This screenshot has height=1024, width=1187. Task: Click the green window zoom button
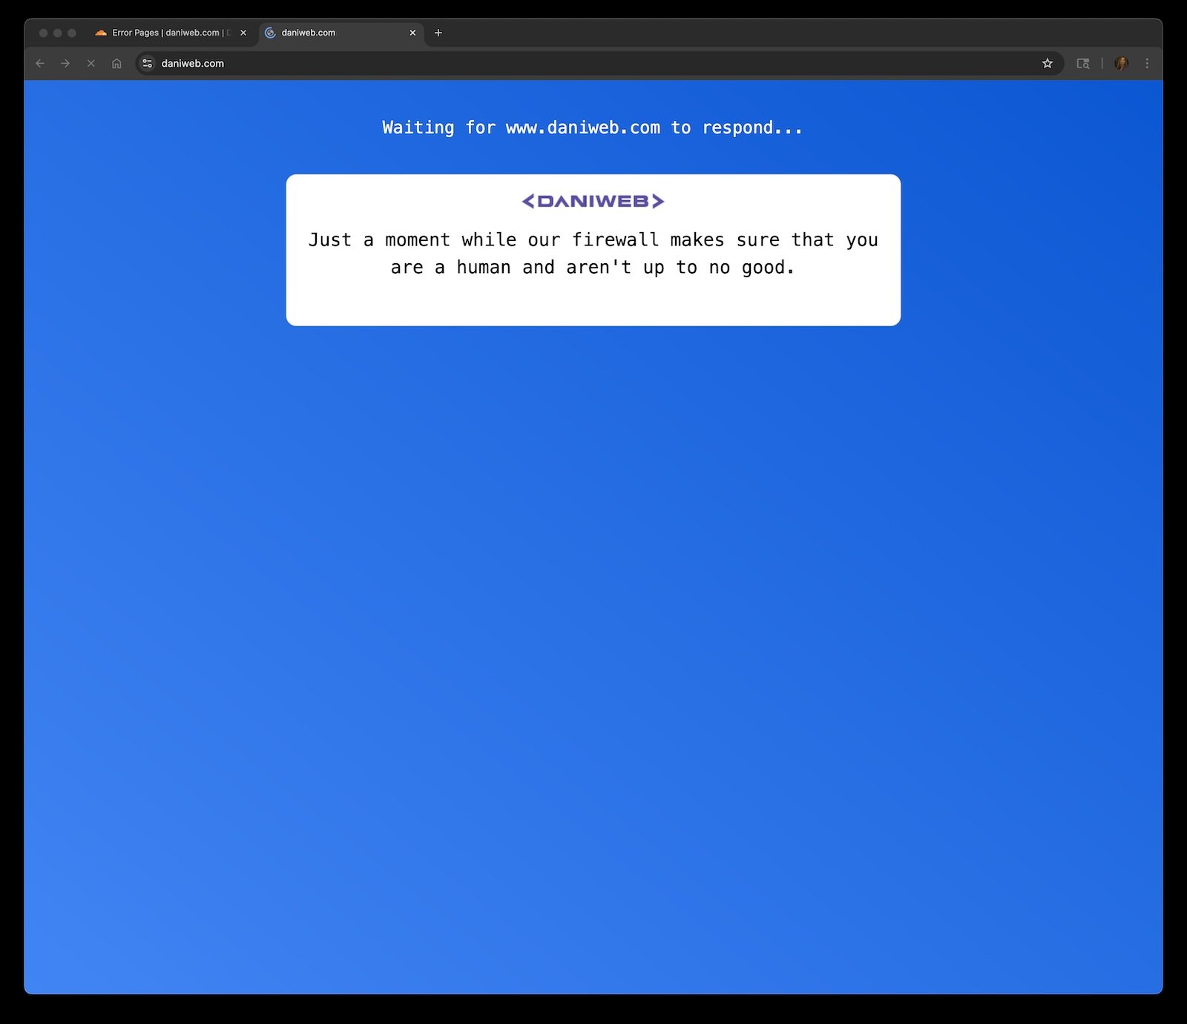tap(72, 33)
